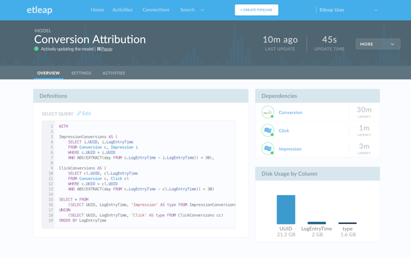
Task: Select the UUID disk usage bar
Action: click(286, 209)
